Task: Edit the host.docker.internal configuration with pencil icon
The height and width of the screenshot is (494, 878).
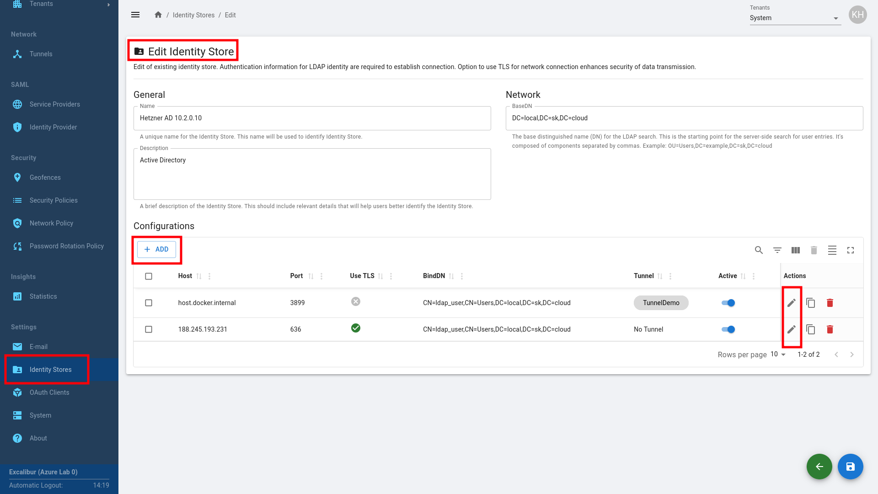Action: coord(792,303)
